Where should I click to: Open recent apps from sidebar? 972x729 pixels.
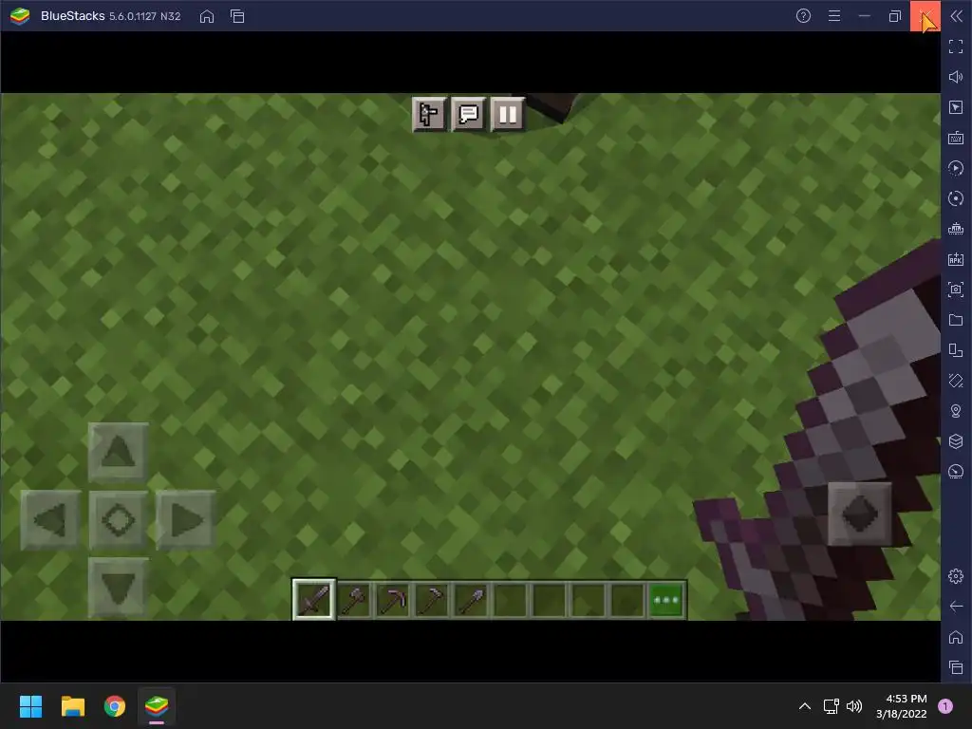(956, 667)
